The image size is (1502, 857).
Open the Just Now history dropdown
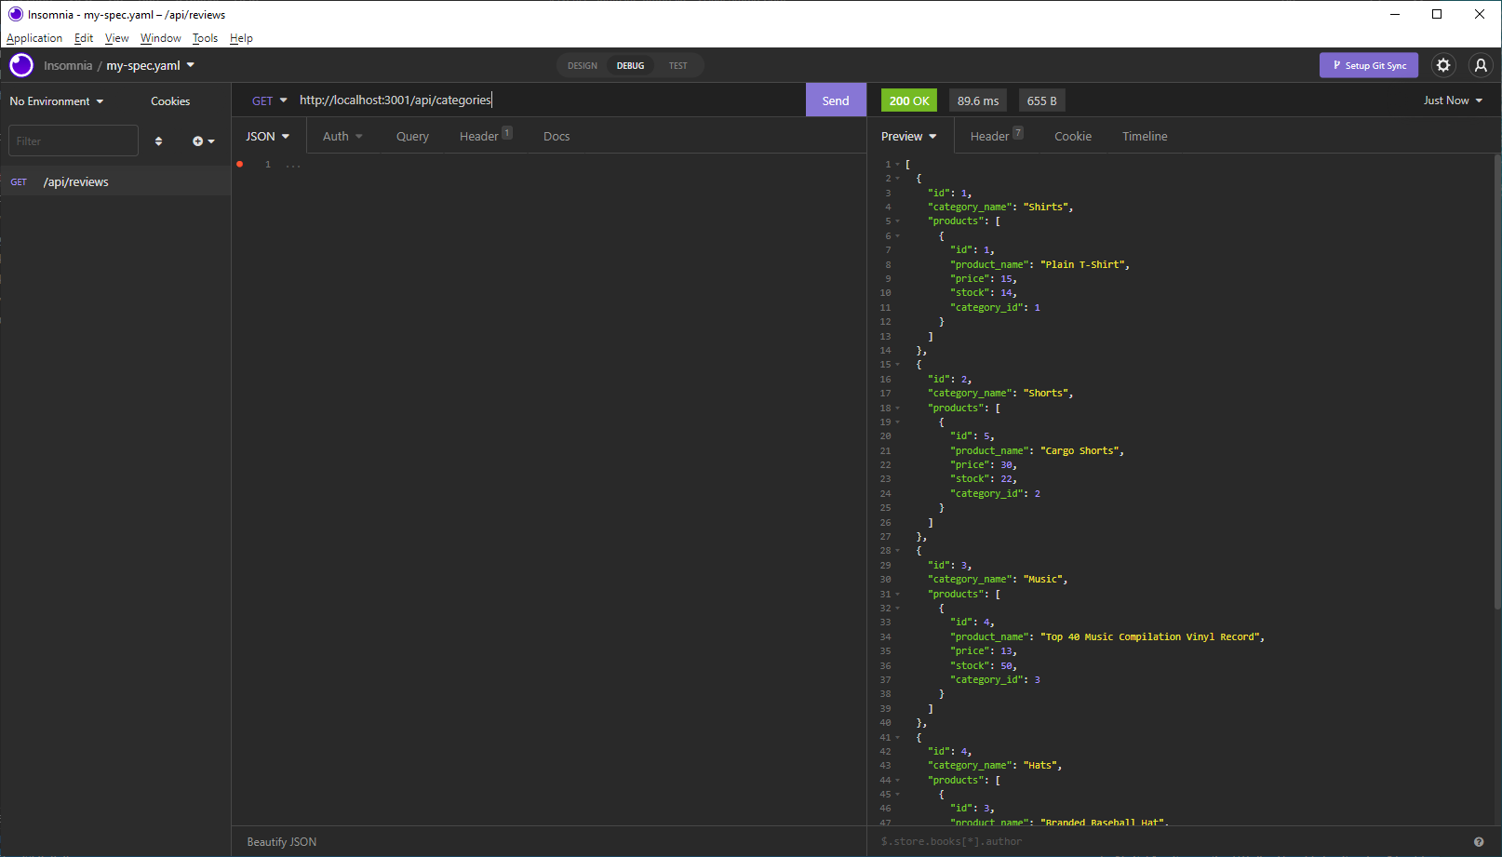(1453, 100)
